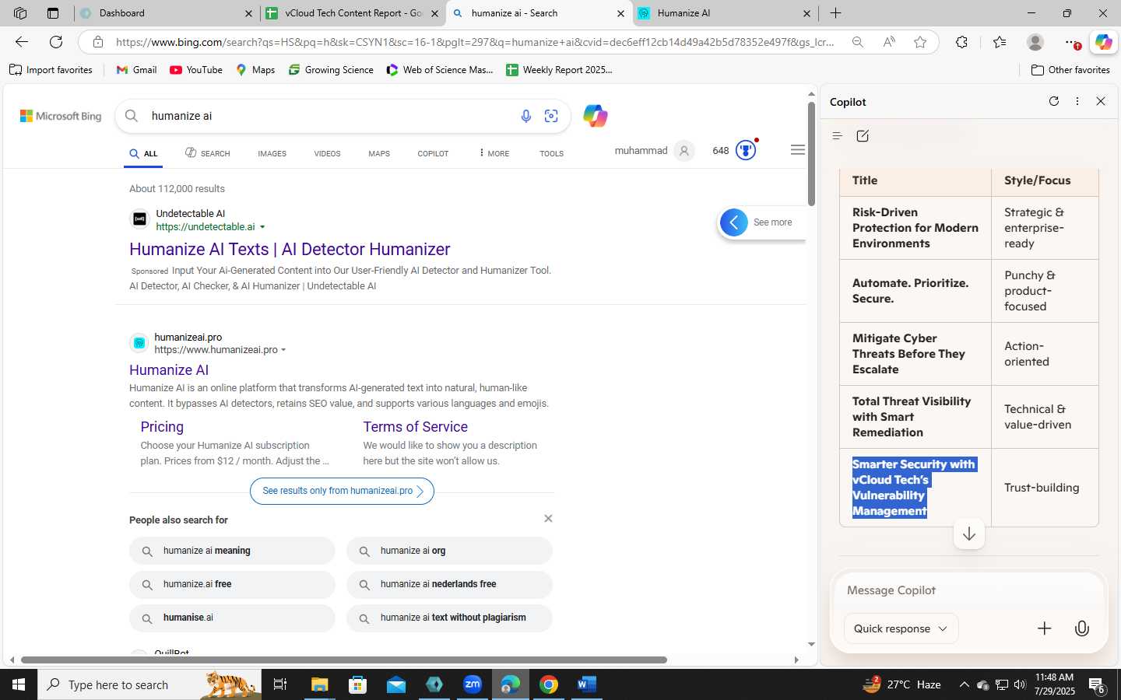Click the Bing search magnifier icon
Screen dimensions: 1121x700
pyautogui.click(x=132, y=116)
